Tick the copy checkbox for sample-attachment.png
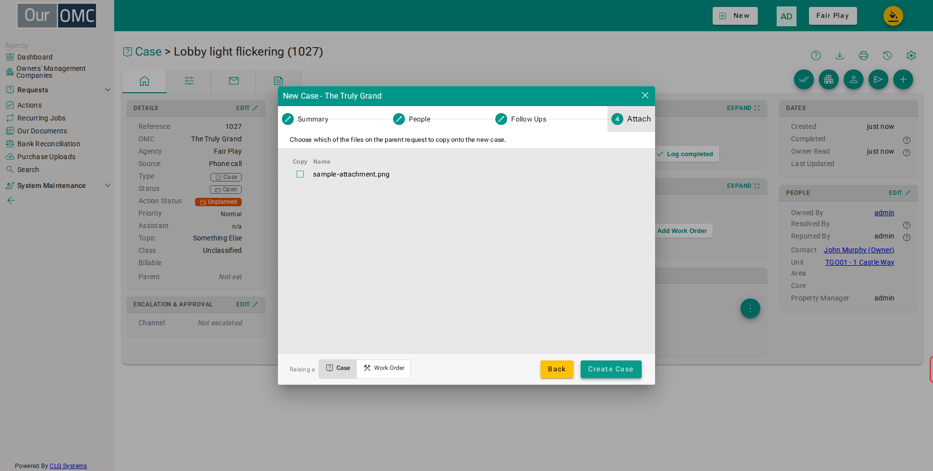 coord(300,174)
